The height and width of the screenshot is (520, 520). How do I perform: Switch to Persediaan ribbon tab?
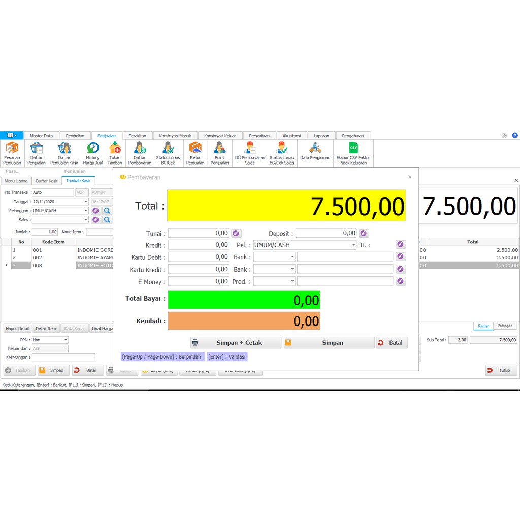(x=259, y=135)
